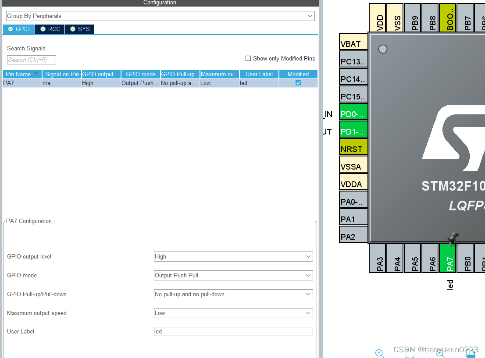Screen dimensions: 485x358
Task: Enable Show only Modified Pins checkbox
Action: (x=248, y=58)
